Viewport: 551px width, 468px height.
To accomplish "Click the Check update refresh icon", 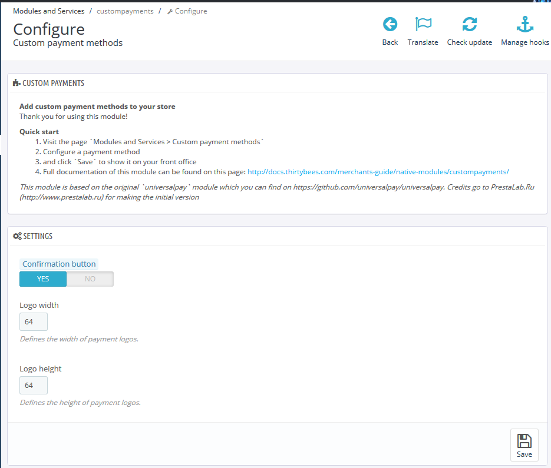I will 469,24.
